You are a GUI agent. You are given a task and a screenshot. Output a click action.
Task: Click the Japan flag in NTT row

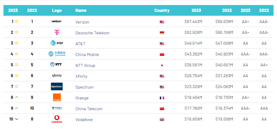click(x=162, y=65)
